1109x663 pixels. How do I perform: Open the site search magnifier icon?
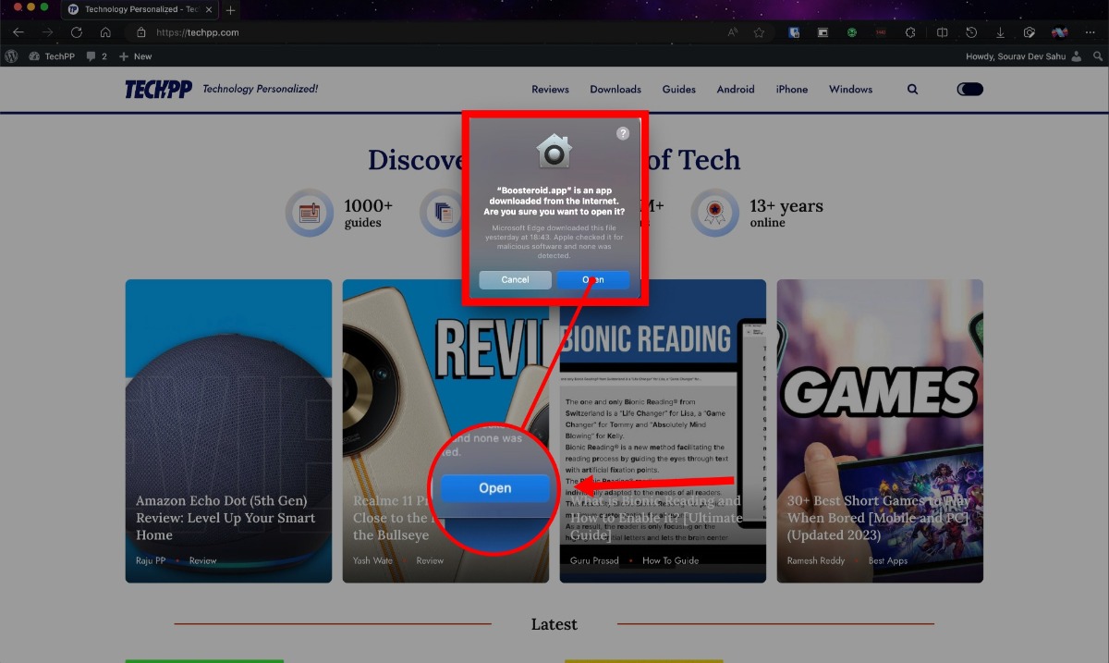point(913,90)
